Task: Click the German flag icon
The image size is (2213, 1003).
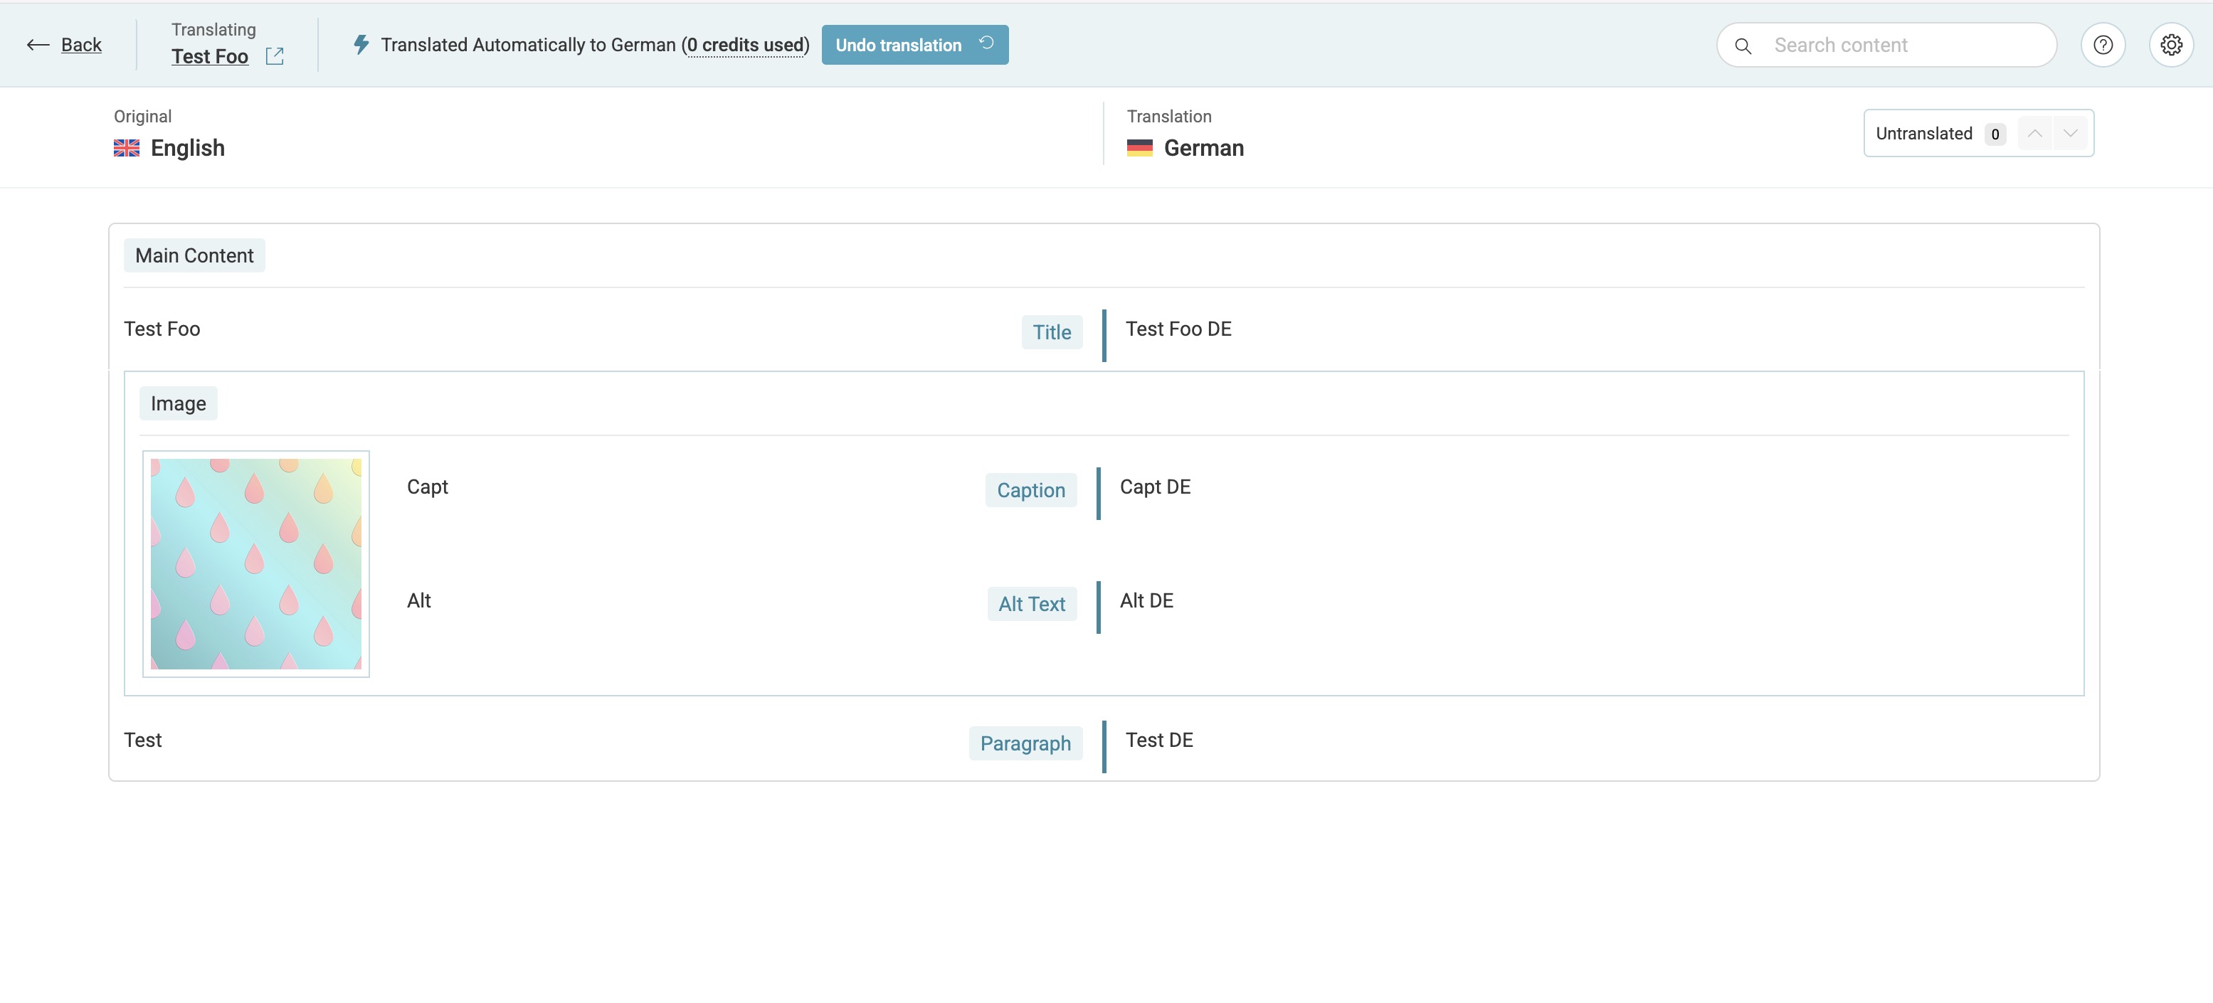Action: [1139, 149]
